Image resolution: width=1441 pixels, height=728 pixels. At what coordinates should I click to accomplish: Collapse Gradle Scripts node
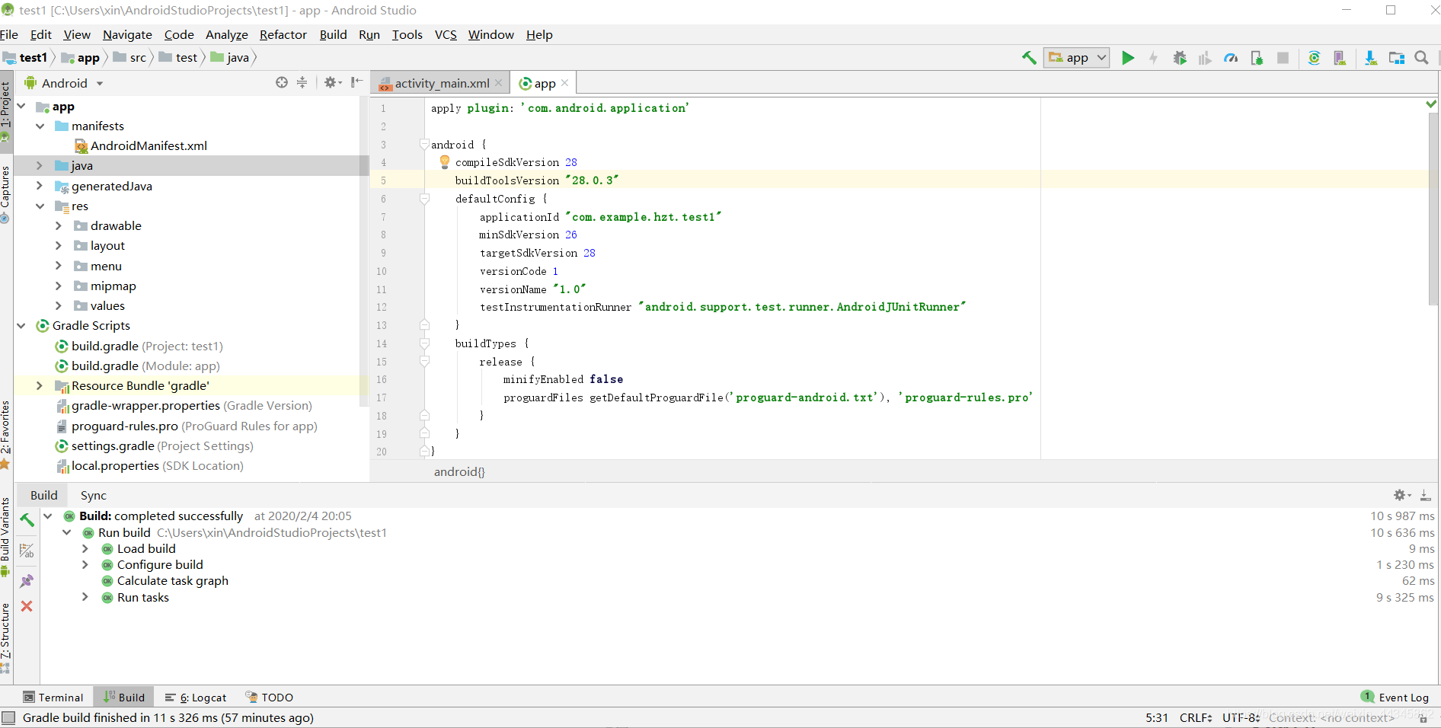pyautogui.click(x=21, y=325)
